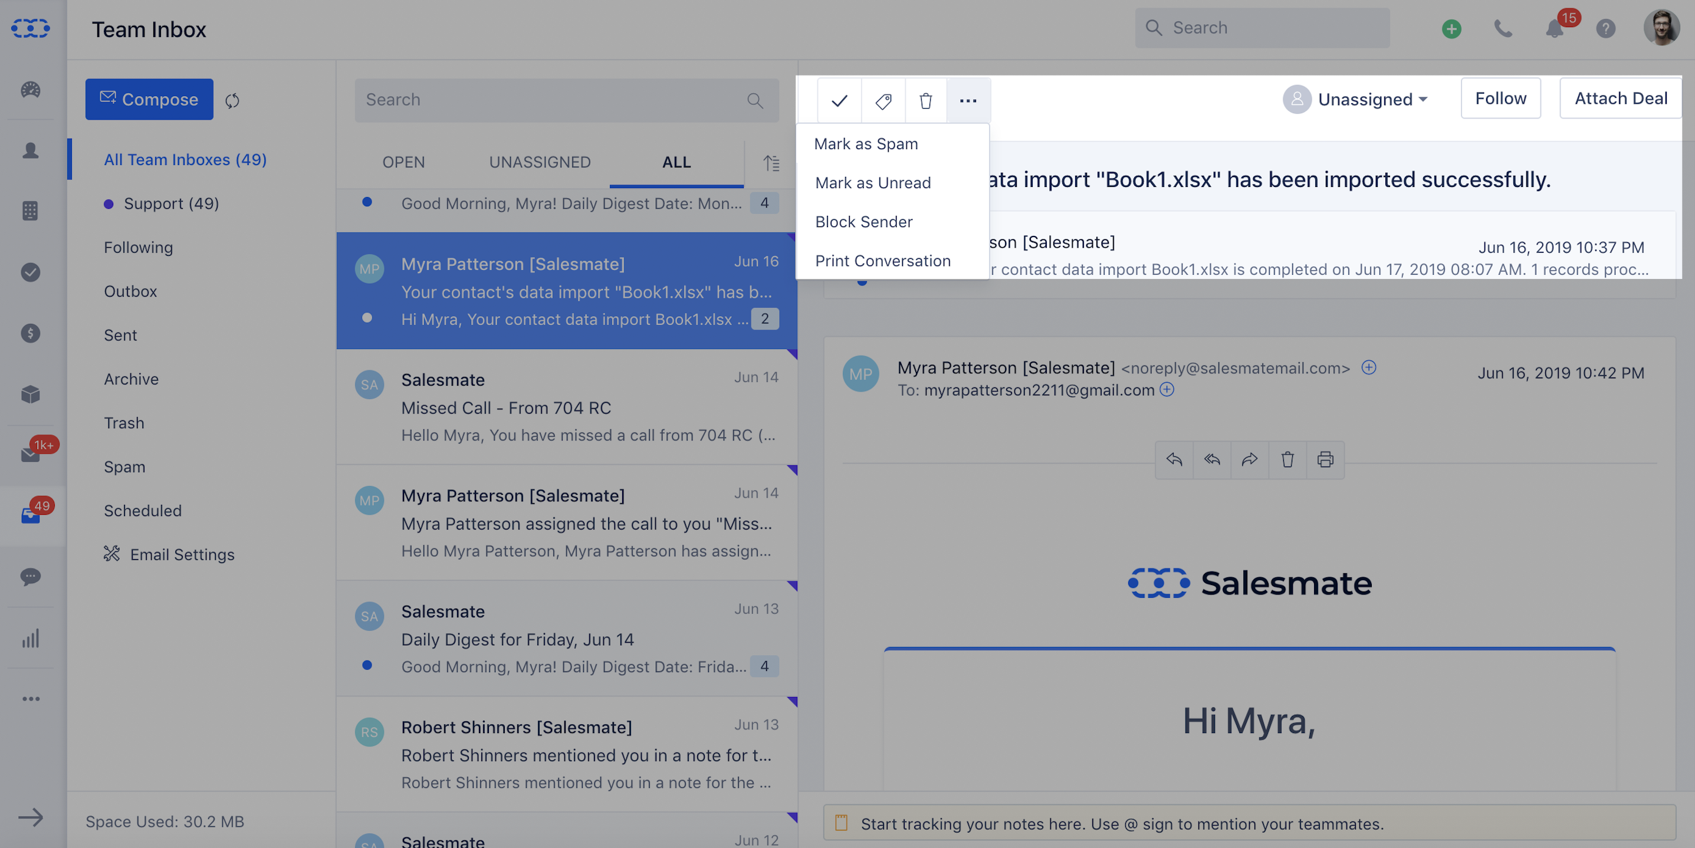1695x848 pixels.
Task: Open the Support (49) inbox
Action: [x=171, y=203]
